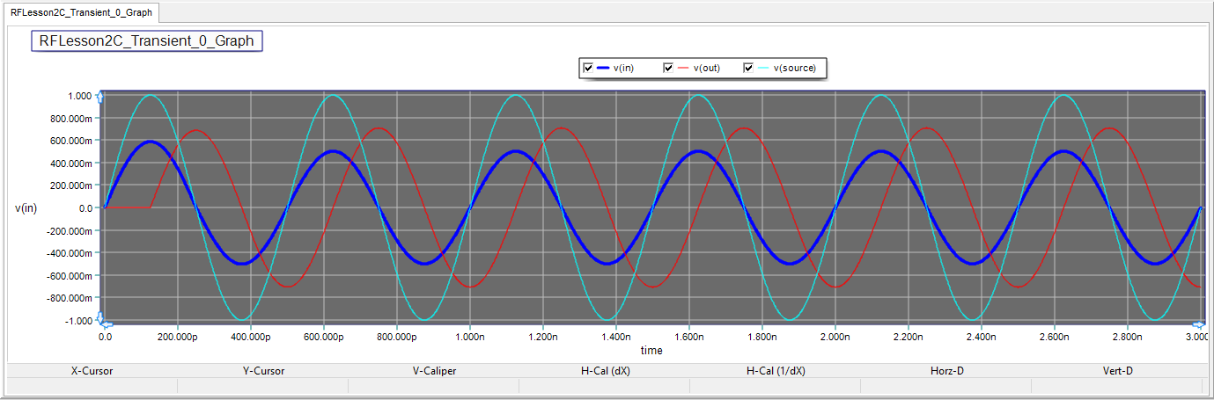Image resolution: width=1214 pixels, height=400 pixels.
Task: Click the v(in) Y-axis label
Action: pyautogui.click(x=26, y=207)
